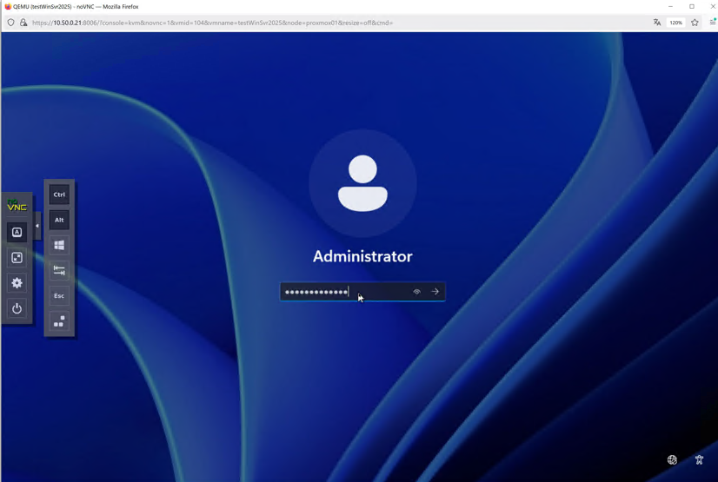Toggle the Alt key in noVNC

(x=59, y=220)
